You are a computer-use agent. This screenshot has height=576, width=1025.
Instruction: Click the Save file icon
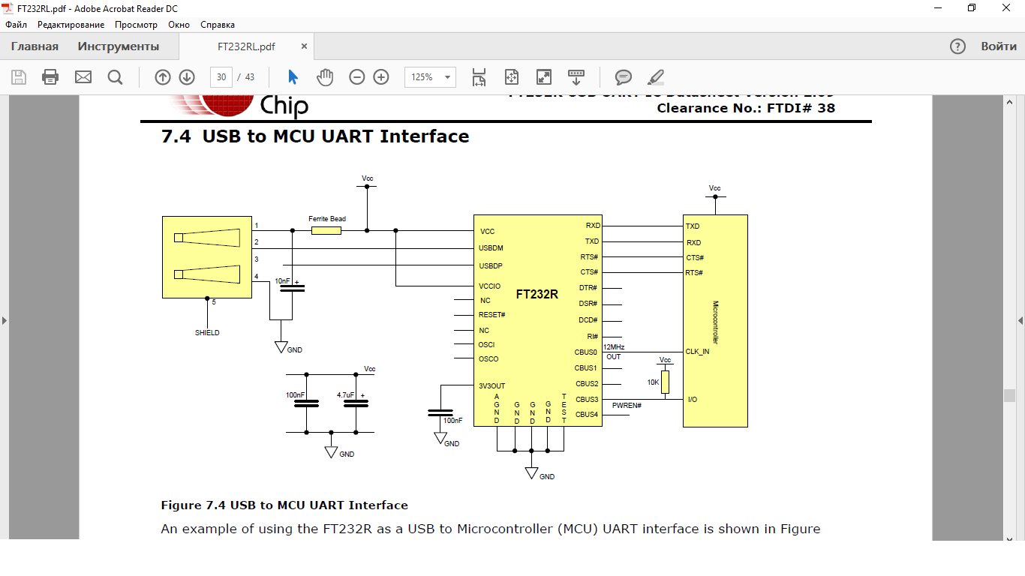[19, 77]
